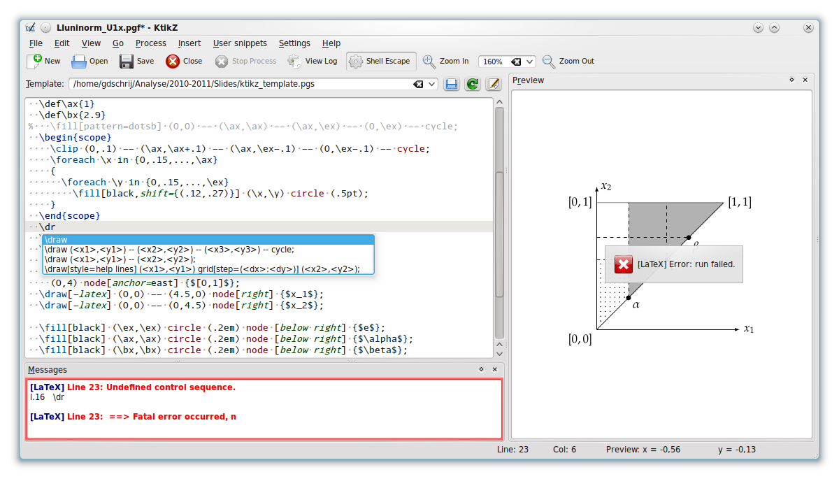The image size is (839, 479).
Task: Open the User snippets menu
Action: pos(240,43)
